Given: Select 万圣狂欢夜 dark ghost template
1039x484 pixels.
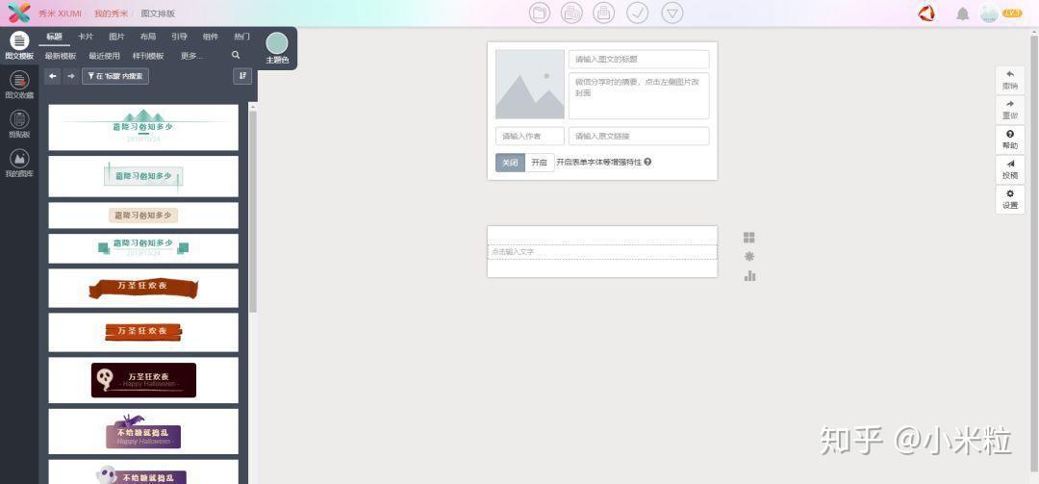Looking at the screenshot, I should tap(143, 380).
